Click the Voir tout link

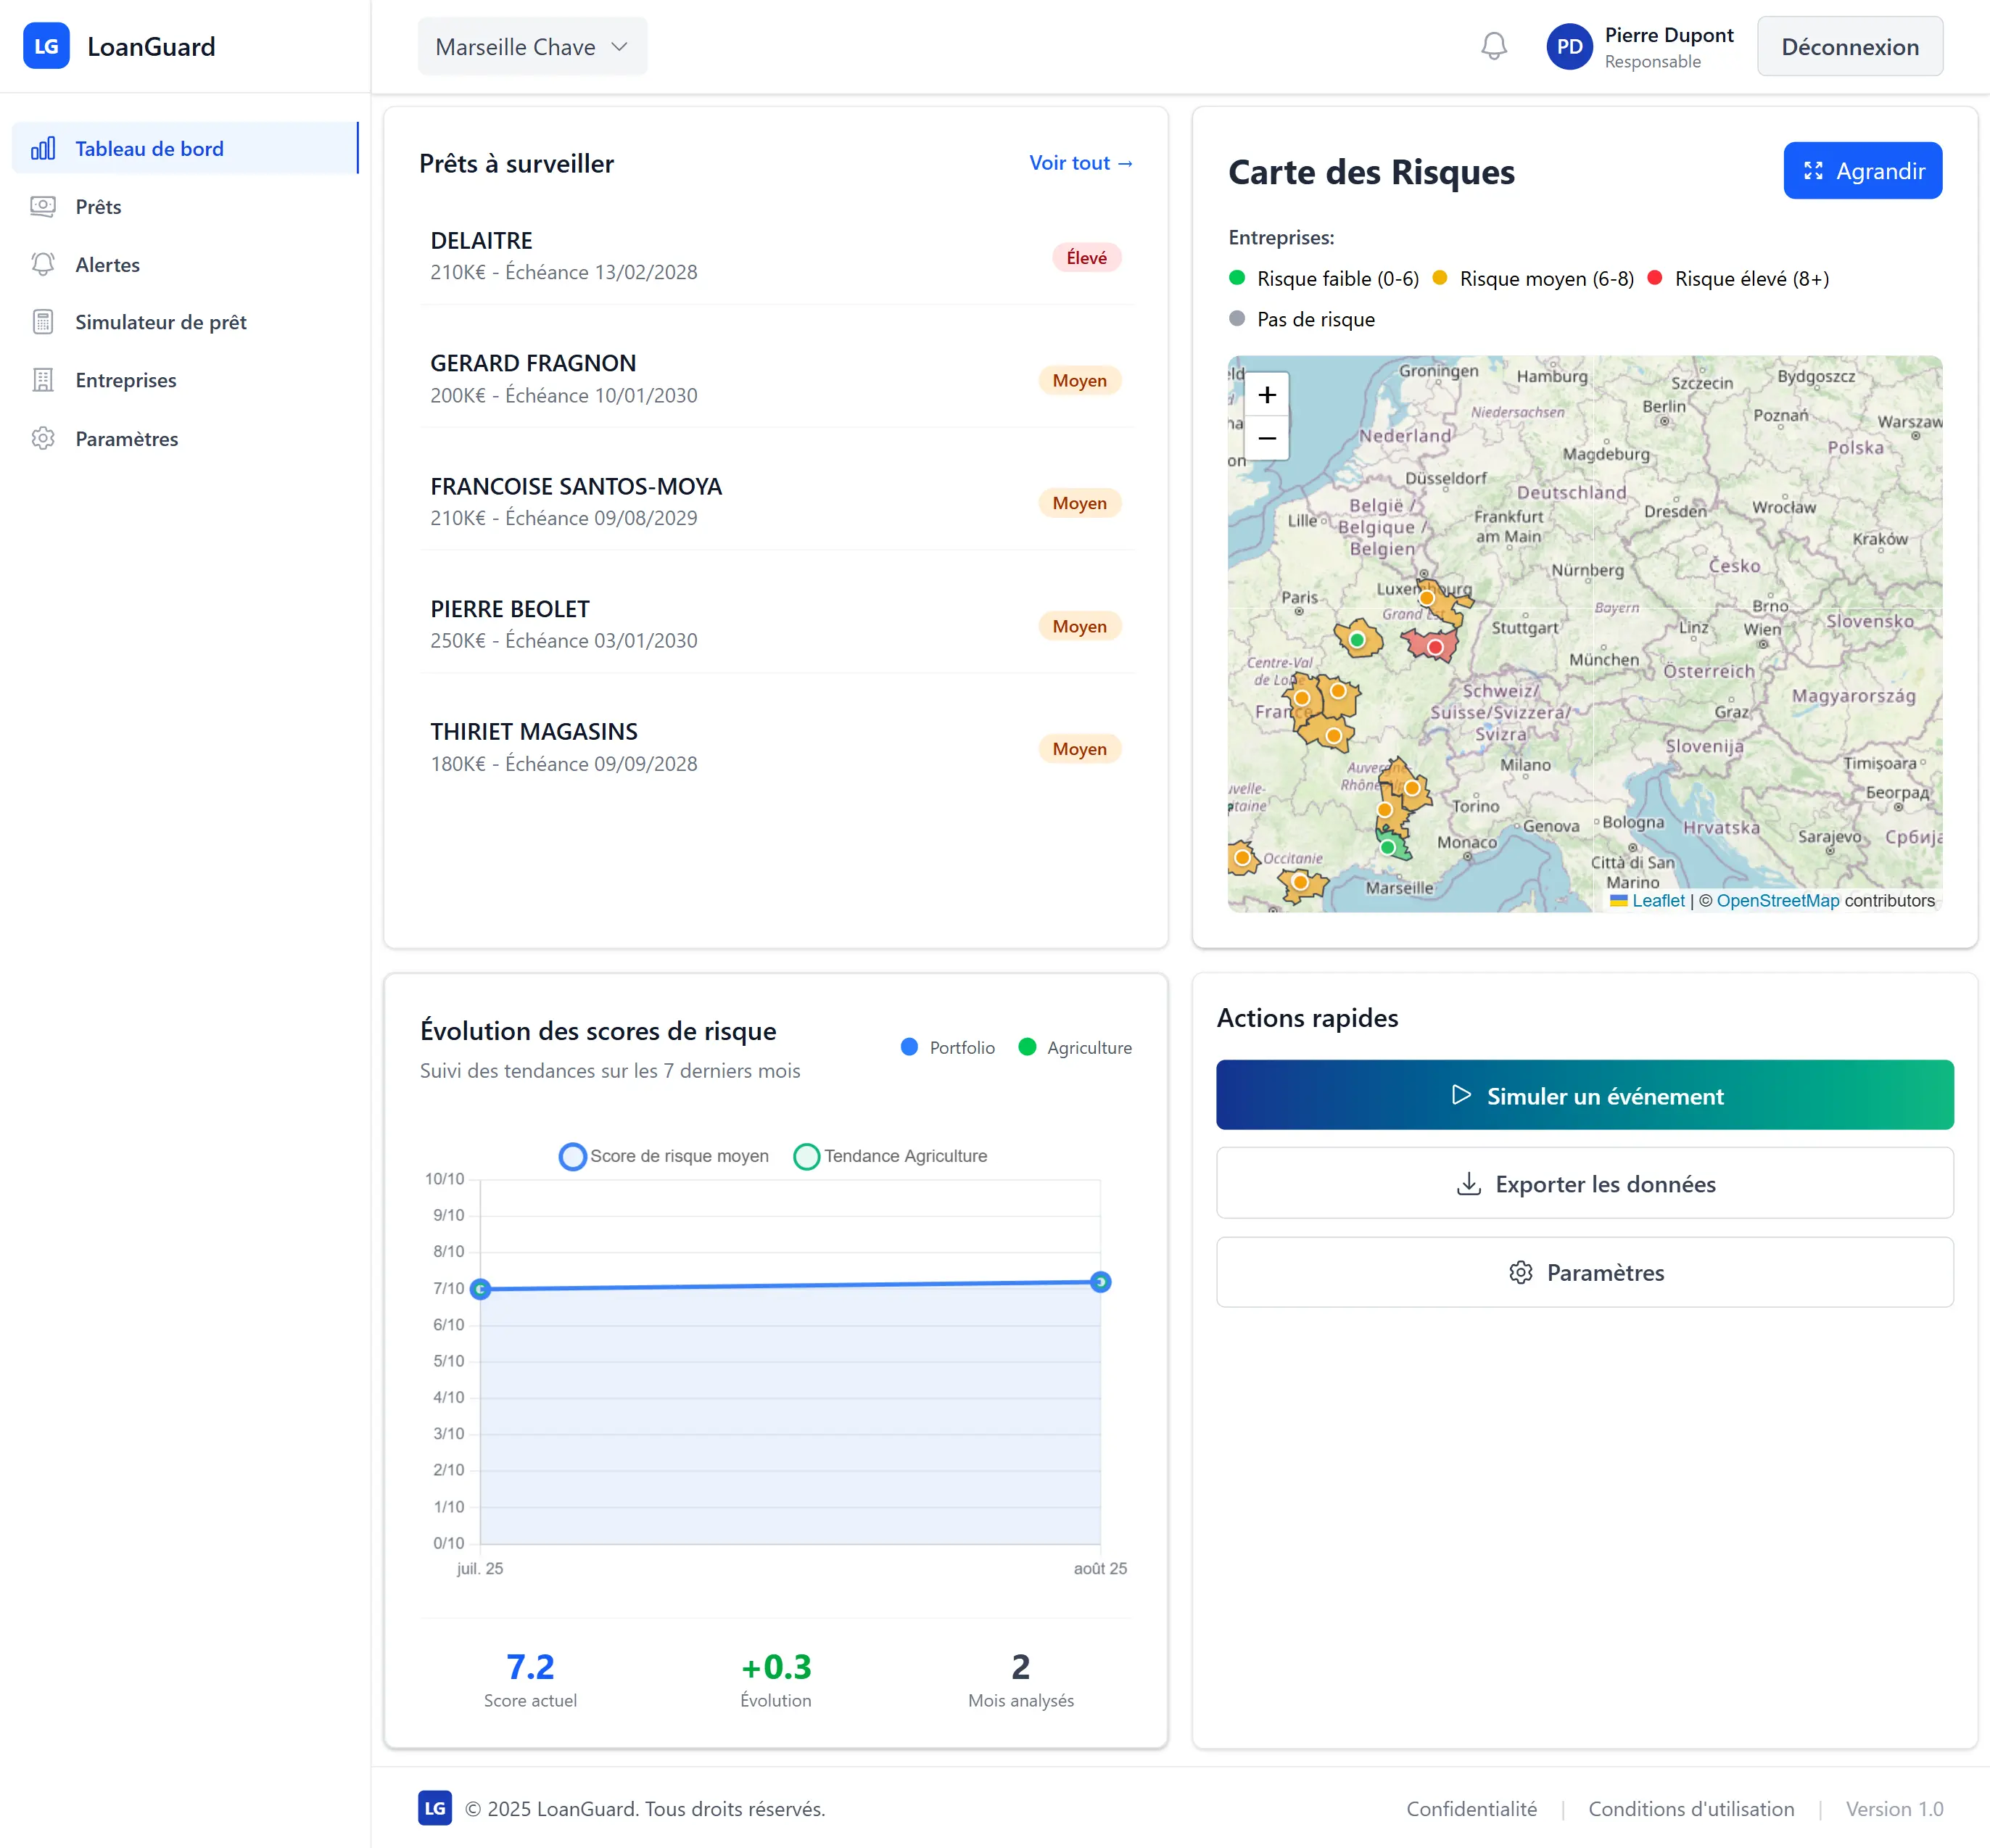tap(1080, 162)
